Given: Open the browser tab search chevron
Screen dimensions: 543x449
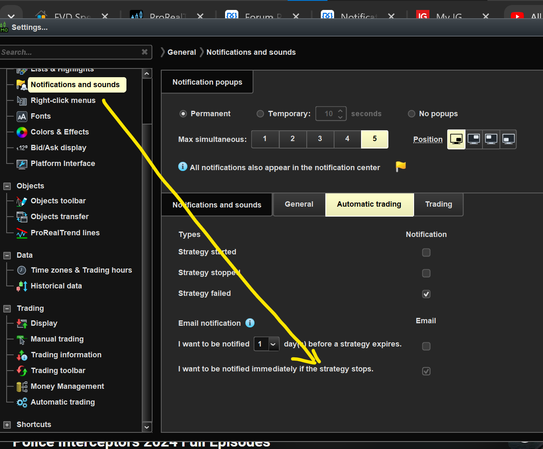Looking at the screenshot, I should click(11, 16).
